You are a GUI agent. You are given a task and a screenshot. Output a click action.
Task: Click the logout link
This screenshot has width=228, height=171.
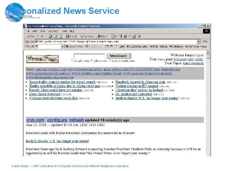[199, 55]
